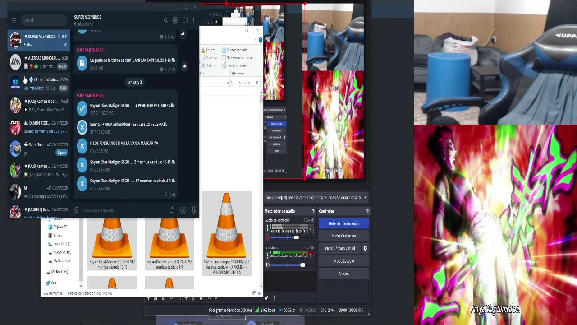The height and width of the screenshot is (325, 577).
Task: Click the File Explorer help icon
Action: tap(260, 40)
